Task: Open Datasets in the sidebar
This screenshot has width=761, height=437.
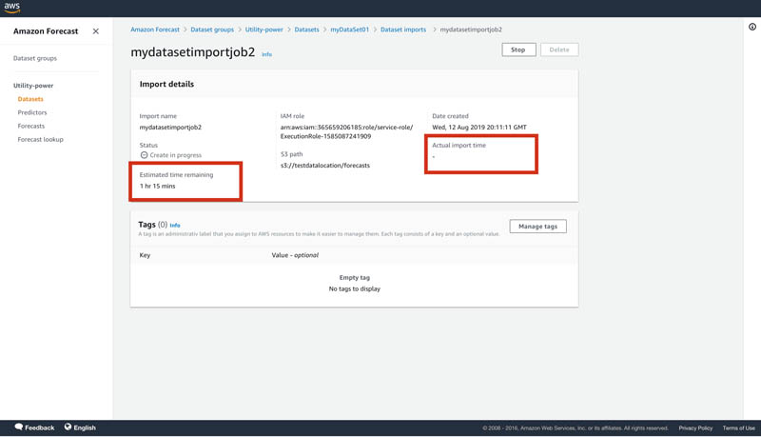Action: tap(30, 99)
